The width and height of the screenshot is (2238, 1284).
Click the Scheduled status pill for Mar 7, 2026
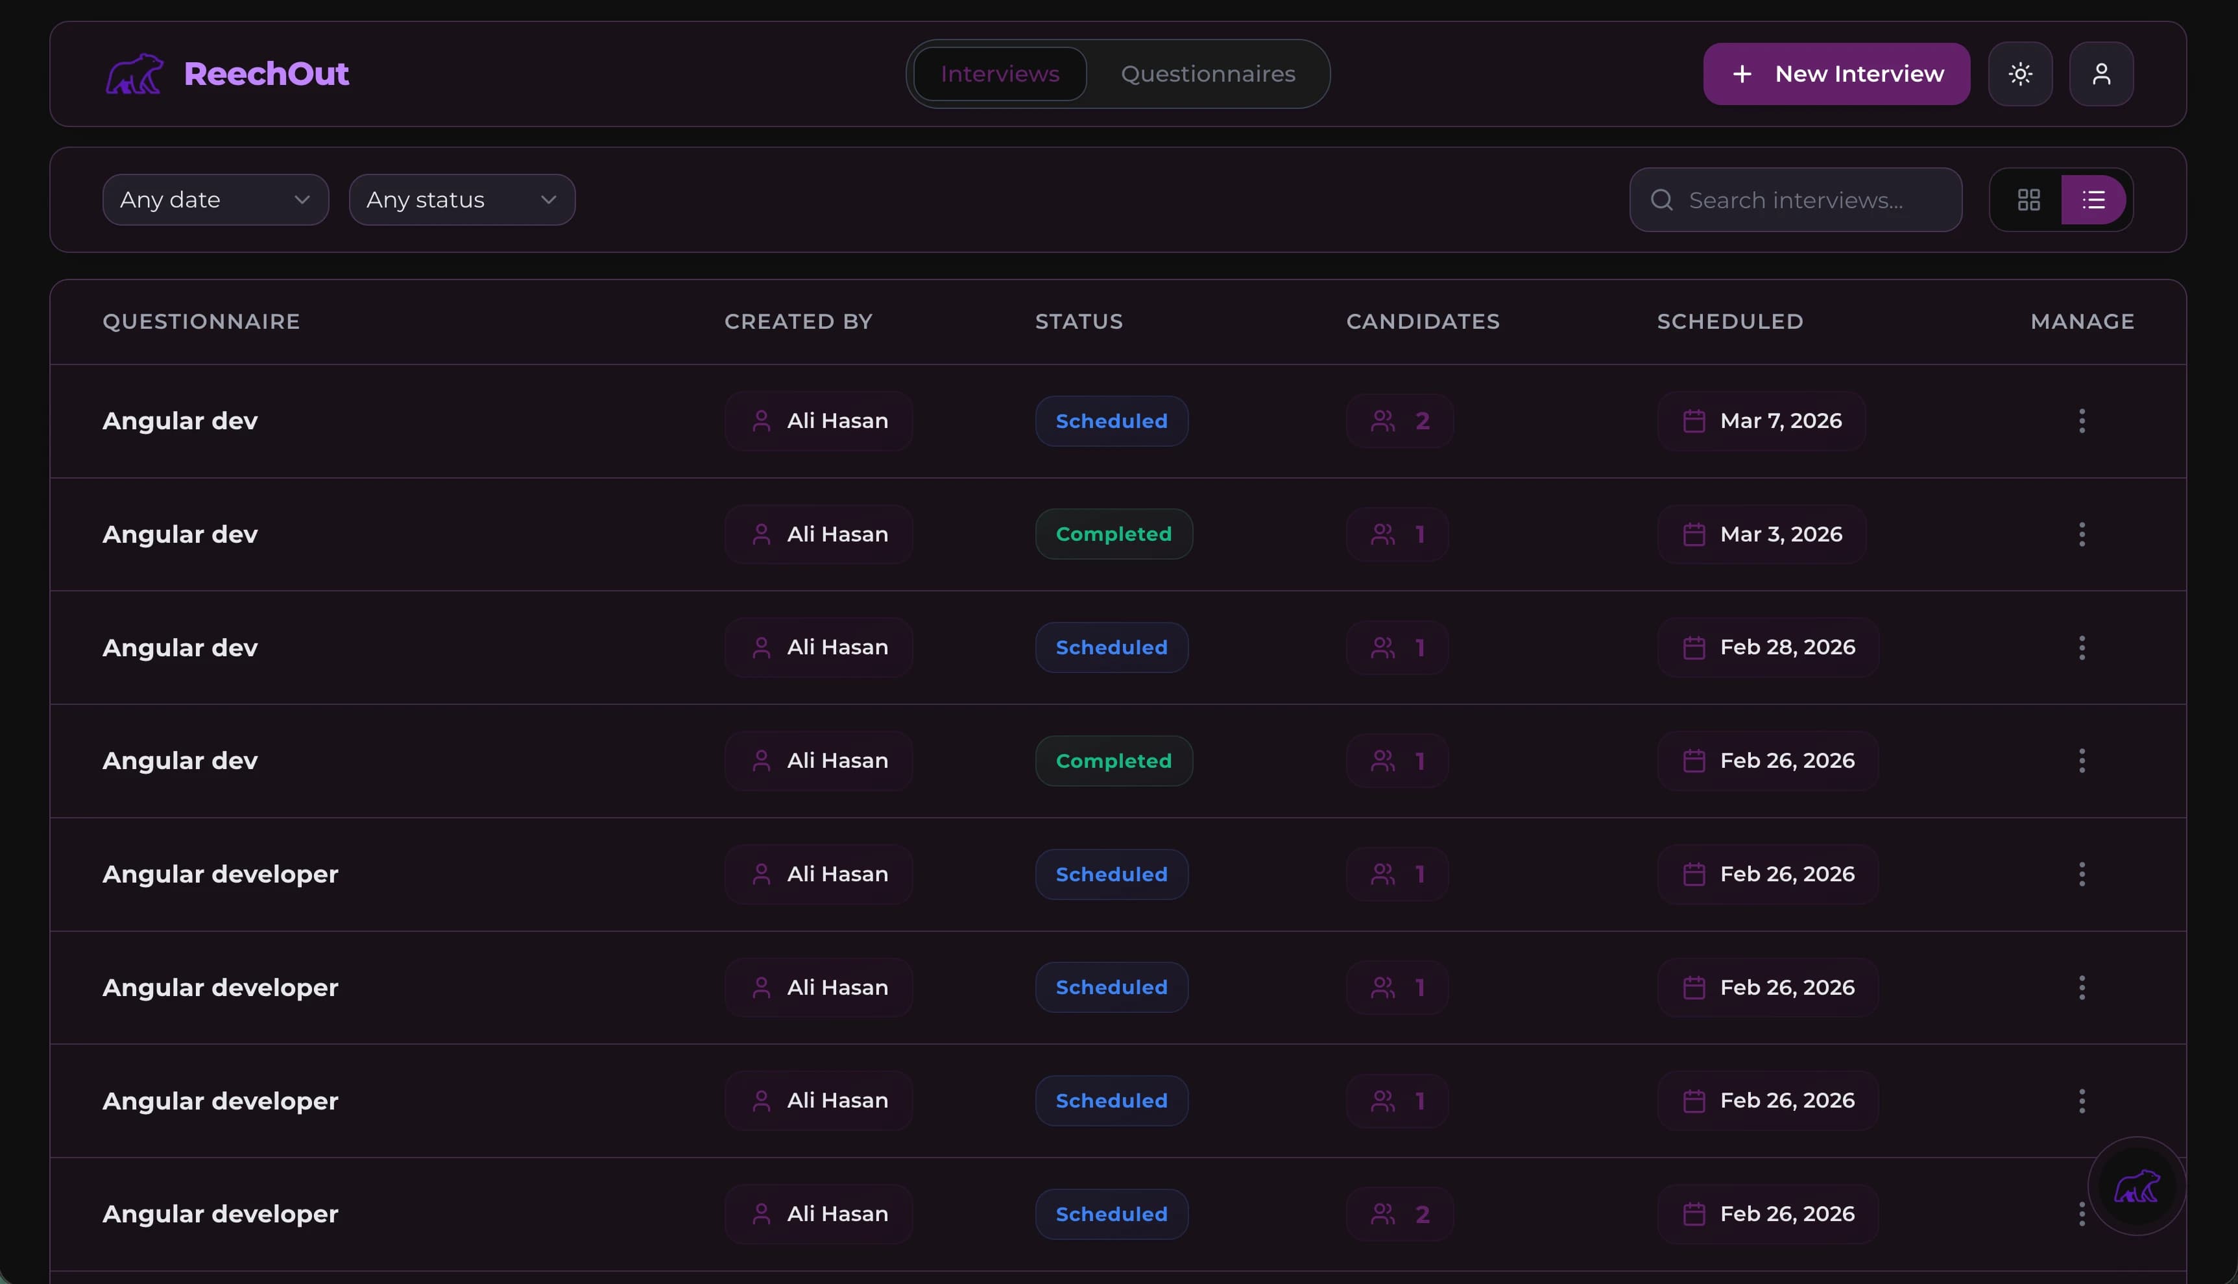tap(1111, 421)
